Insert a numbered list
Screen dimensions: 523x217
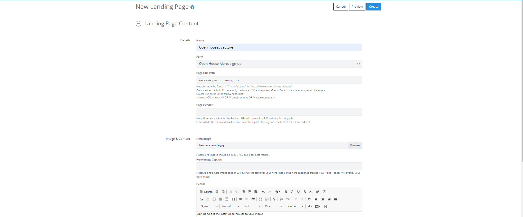pos(282,199)
